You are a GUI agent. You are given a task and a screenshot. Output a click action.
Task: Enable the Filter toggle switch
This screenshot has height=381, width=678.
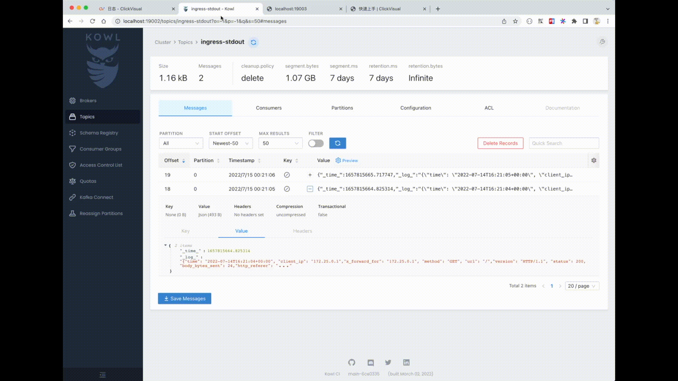(316, 143)
